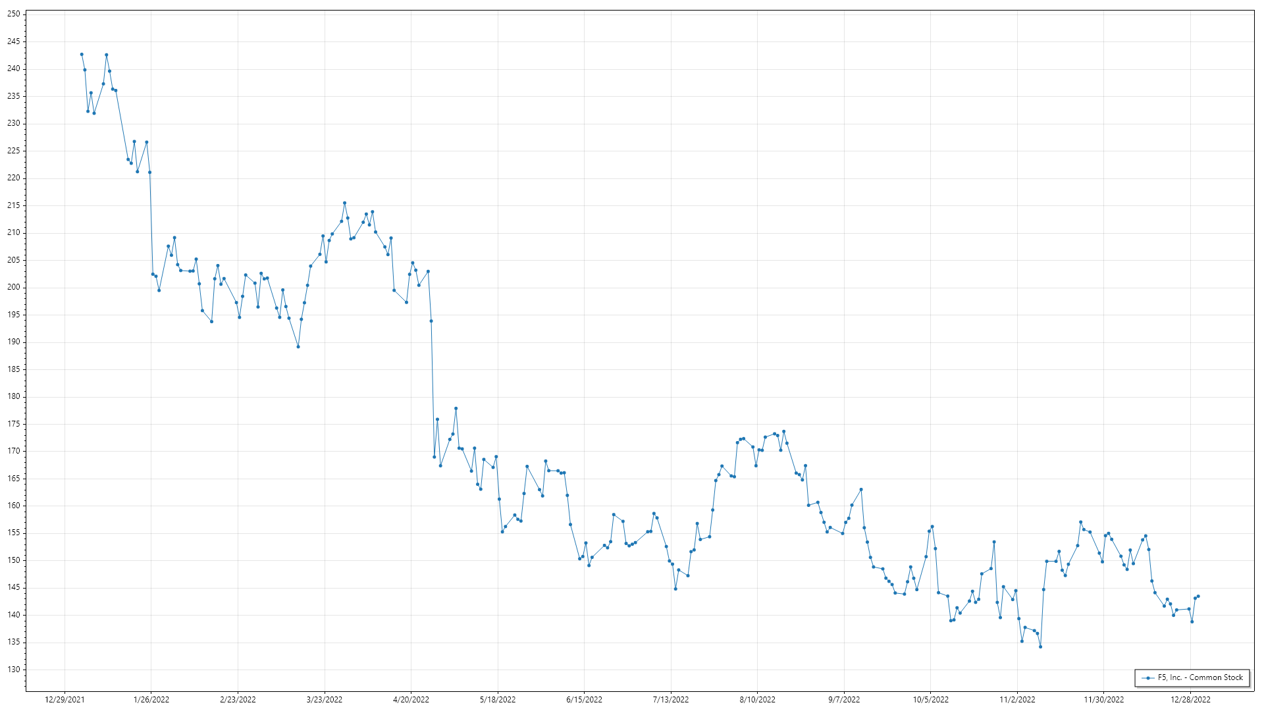This screenshot has height=711, width=1264.
Task: Select the 5/18/2022 date label
Action: 498,700
